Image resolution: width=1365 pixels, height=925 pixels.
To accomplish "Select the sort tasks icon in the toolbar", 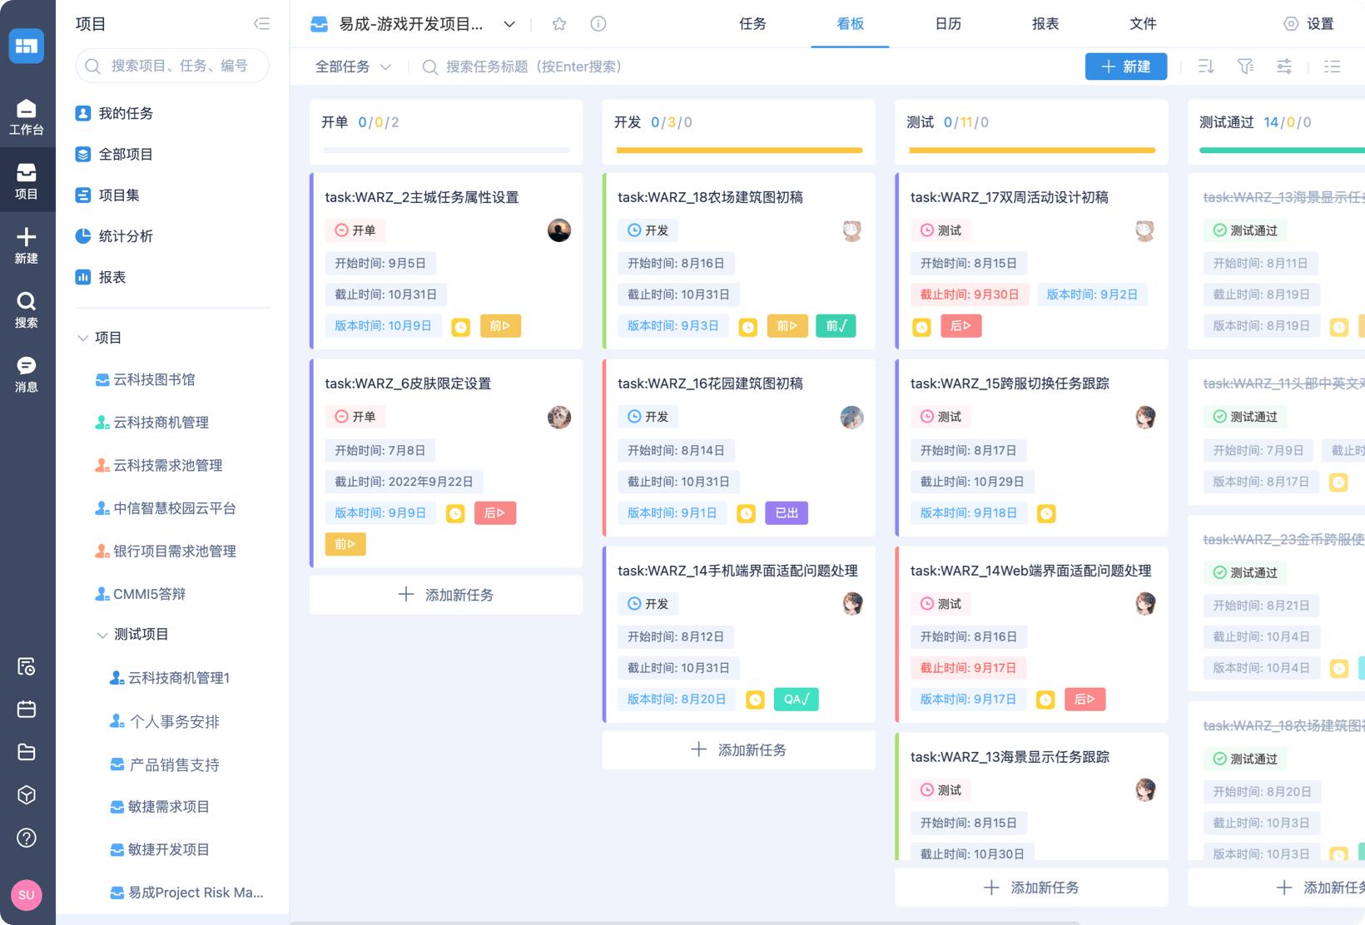I will [1205, 67].
